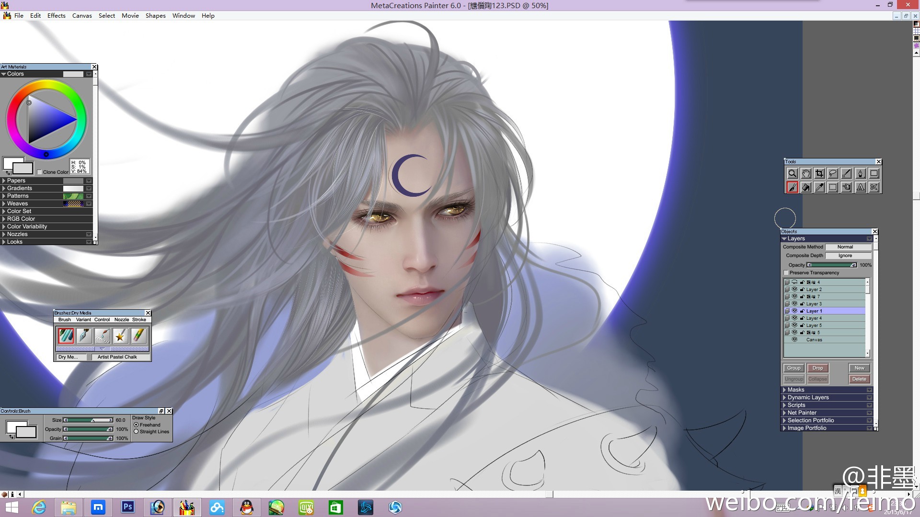Open the Effects menu
This screenshot has width=920, height=517.
point(57,16)
